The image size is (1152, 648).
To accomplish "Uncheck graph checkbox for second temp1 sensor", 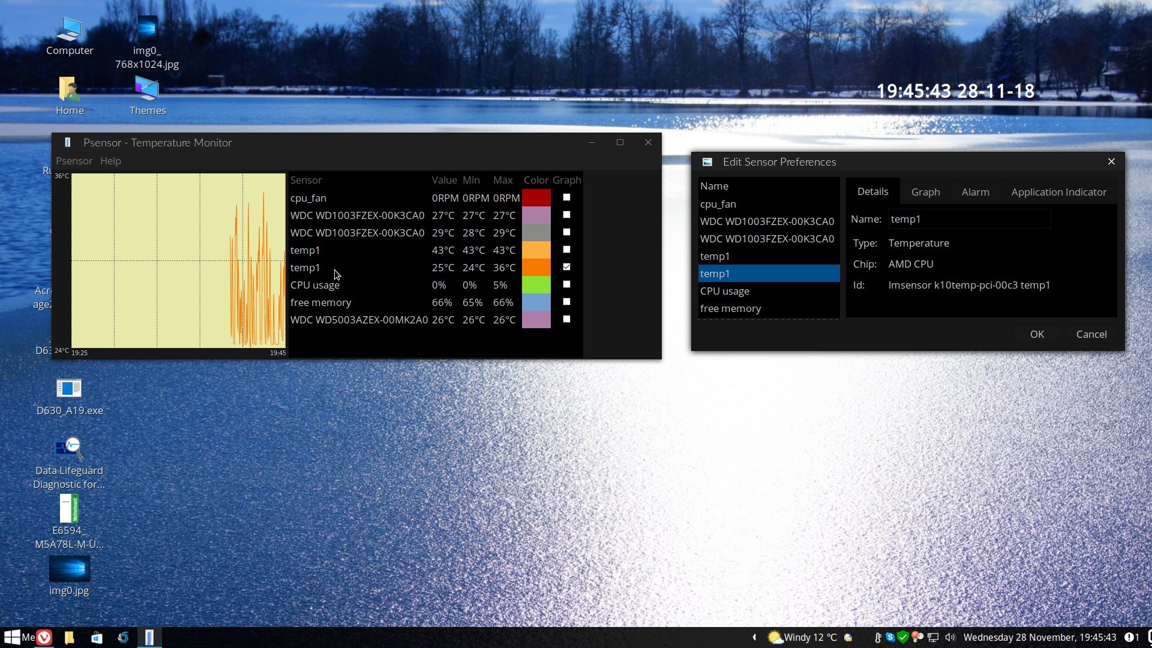I will (566, 267).
